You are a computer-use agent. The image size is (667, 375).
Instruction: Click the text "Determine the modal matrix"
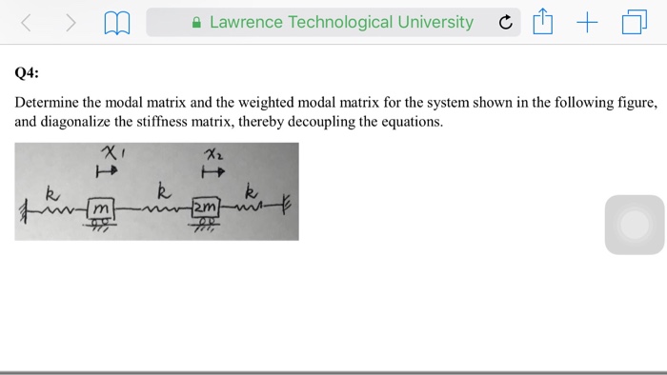(x=100, y=103)
